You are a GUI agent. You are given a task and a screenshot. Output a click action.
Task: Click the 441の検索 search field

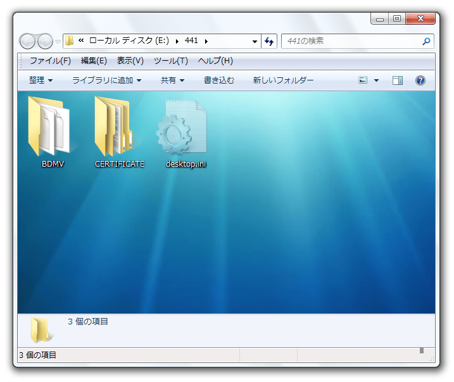click(x=353, y=41)
